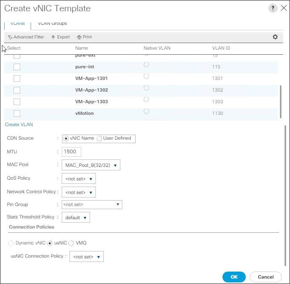Click the help question mark icon

[273, 9]
